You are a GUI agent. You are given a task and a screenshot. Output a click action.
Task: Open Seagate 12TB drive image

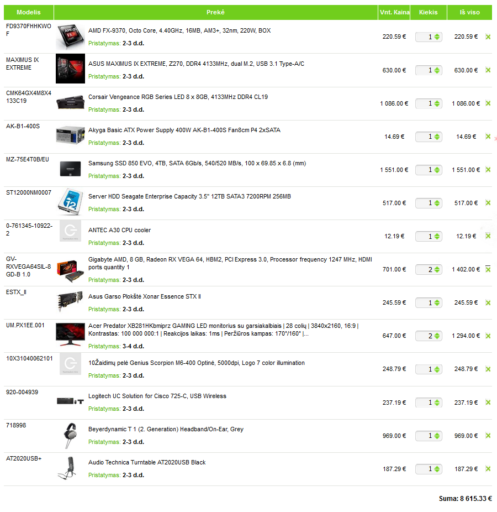(x=70, y=201)
